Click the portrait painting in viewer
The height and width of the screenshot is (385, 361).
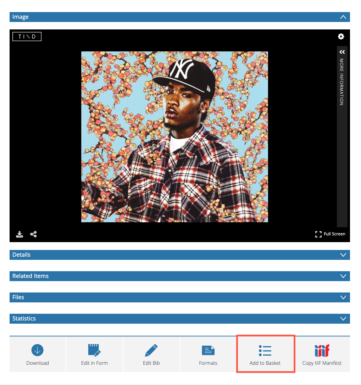click(x=174, y=137)
